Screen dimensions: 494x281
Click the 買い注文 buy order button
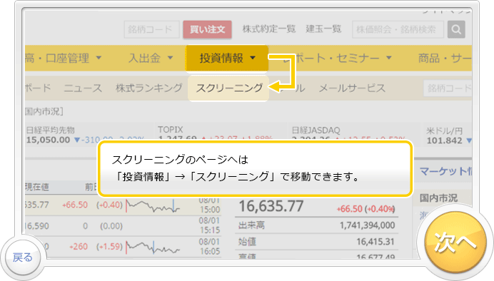(207, 29)
